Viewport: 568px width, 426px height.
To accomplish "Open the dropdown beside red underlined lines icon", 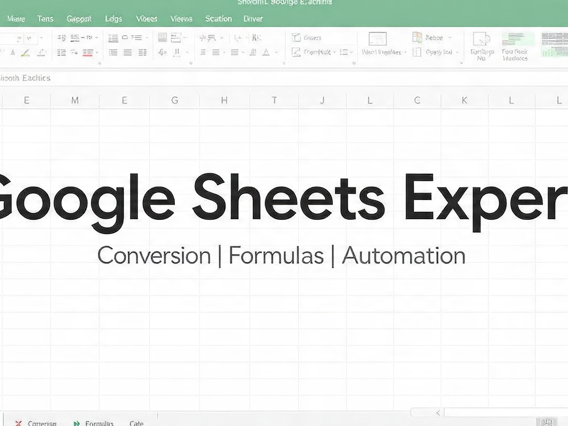I will pyautogui.click(x=97, y=52).
